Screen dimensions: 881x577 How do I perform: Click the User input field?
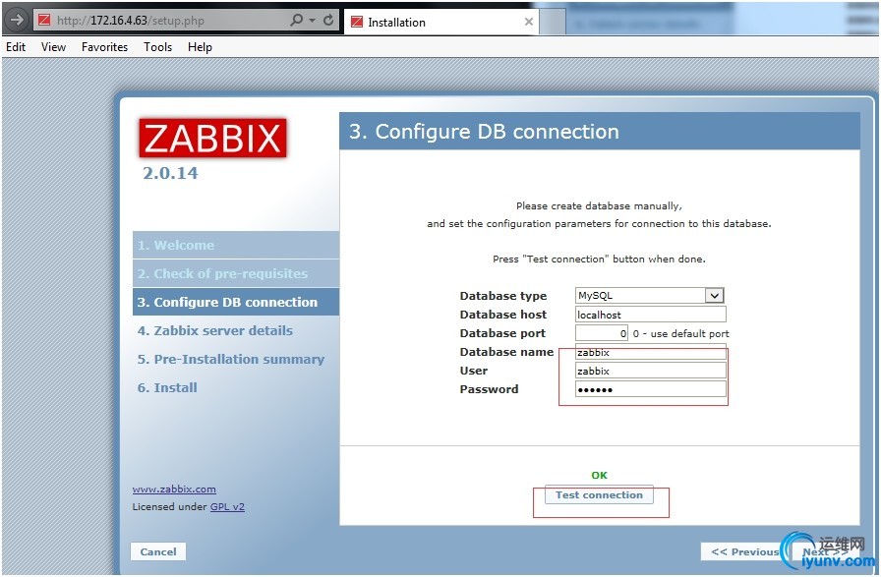(651, 371)
